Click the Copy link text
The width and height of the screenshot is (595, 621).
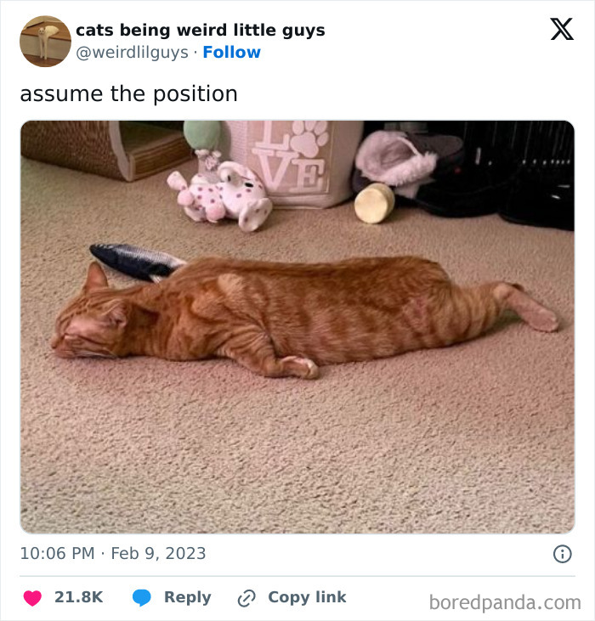[307, 597]
